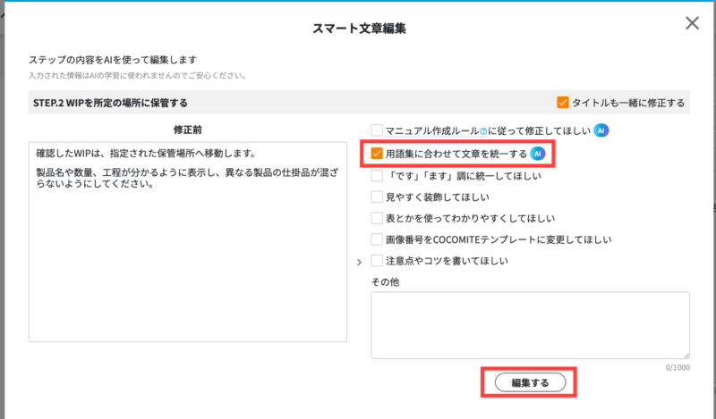Image resolution: width=716 pixels, height=419 pixels.
Task: Click the その他 free-text input area
Action: click(530, 325)
